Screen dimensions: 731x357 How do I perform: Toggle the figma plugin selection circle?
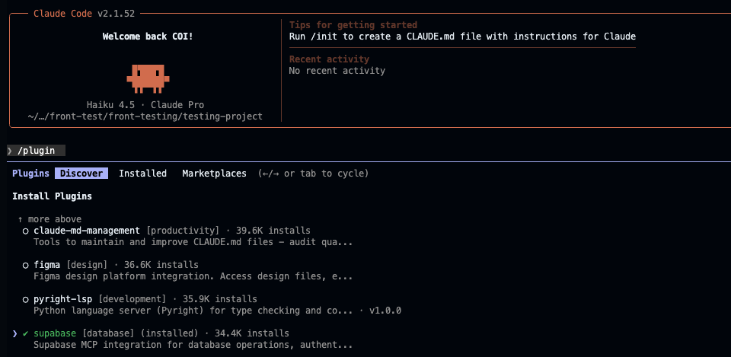coord(26,265)
